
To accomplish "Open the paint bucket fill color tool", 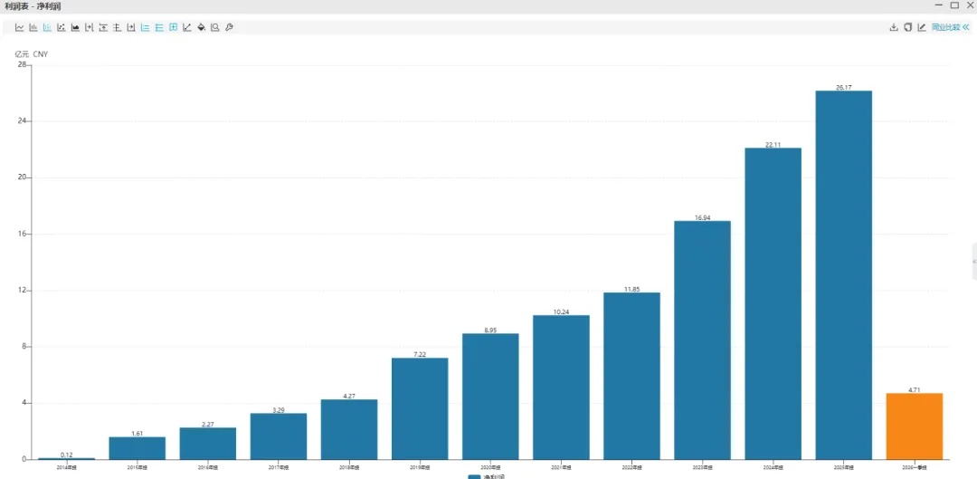I will (x=201, y=27).
